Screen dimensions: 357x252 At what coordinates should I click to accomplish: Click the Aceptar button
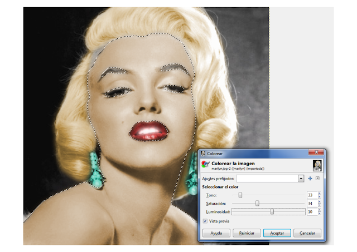277,233
